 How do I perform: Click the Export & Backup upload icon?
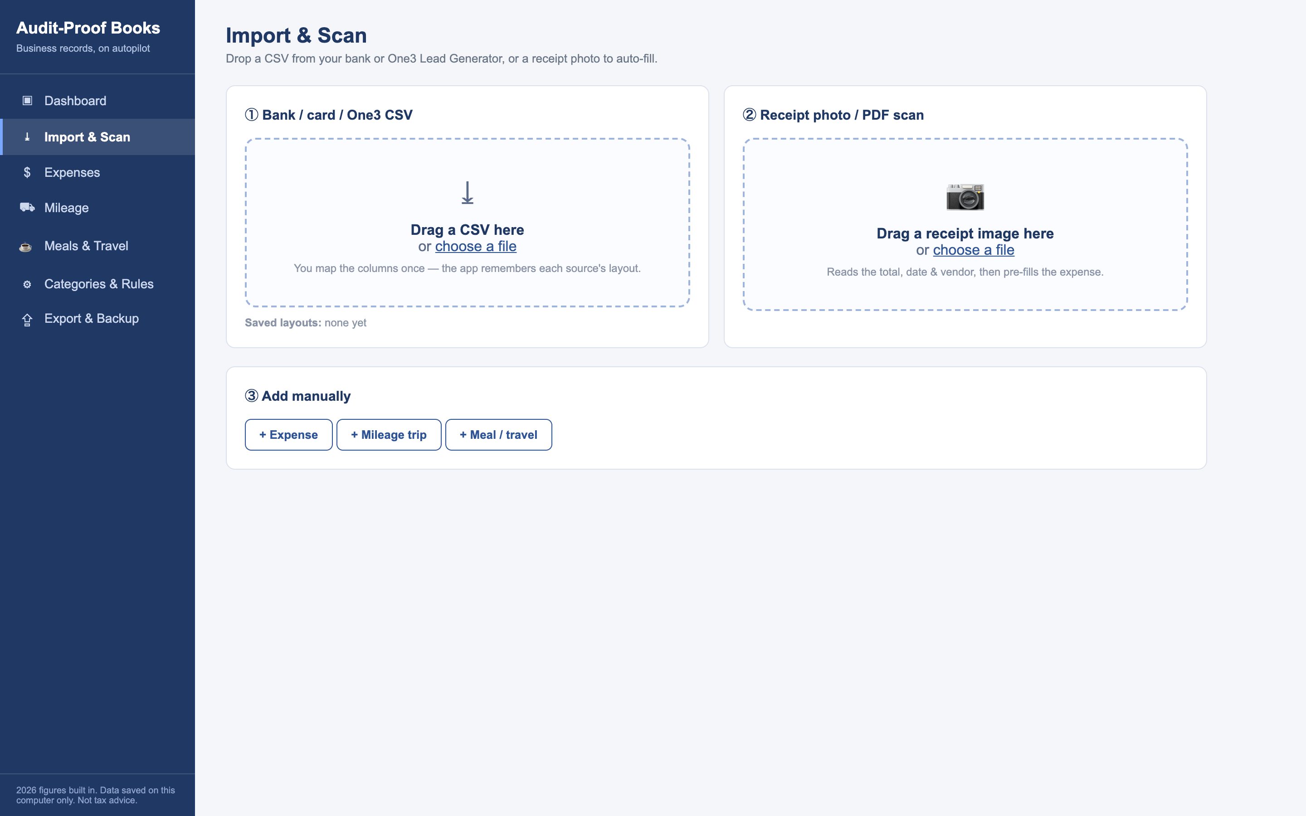(x=27, y=320)
